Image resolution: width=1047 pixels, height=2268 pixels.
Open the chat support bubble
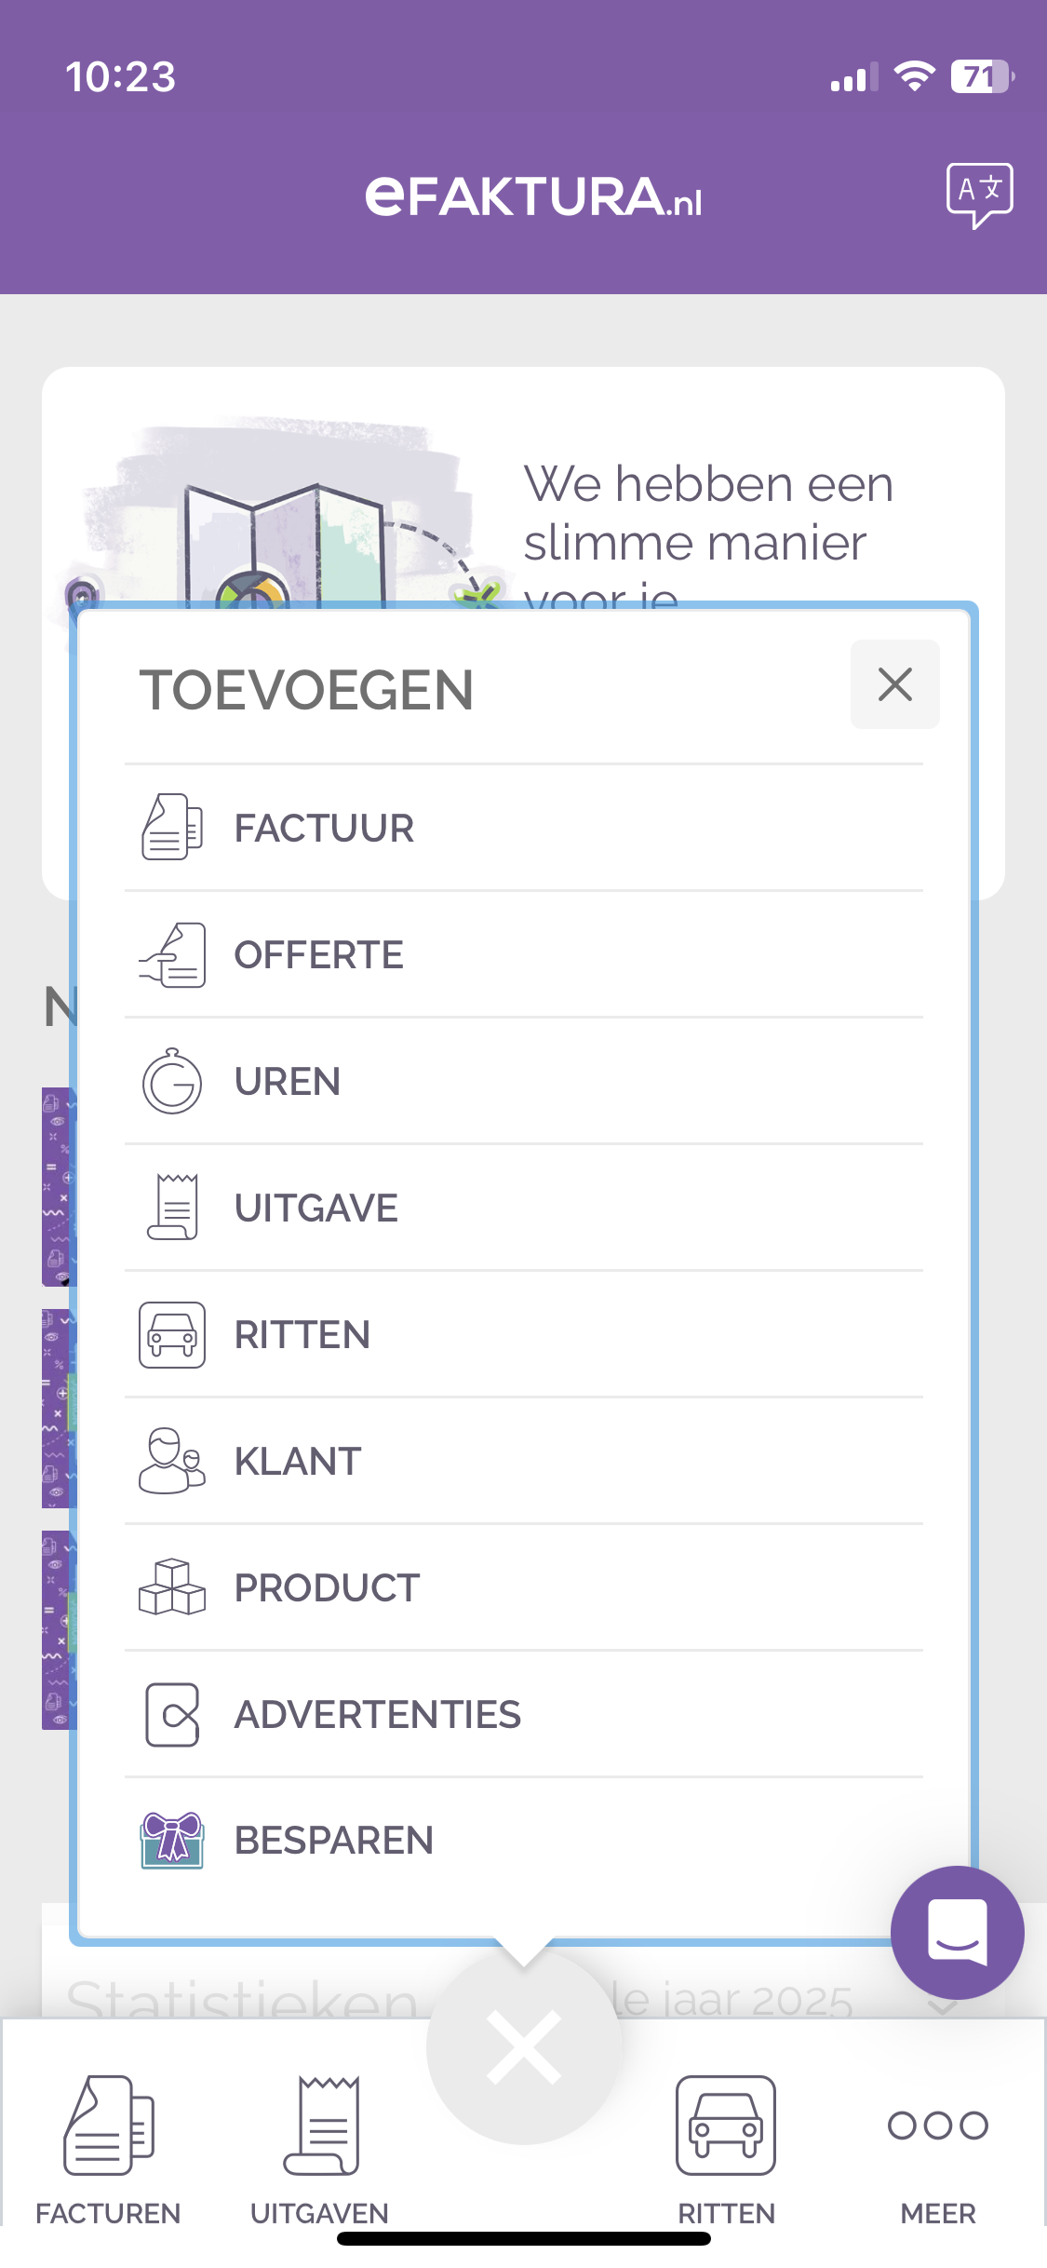click(x=957, y=1932)
